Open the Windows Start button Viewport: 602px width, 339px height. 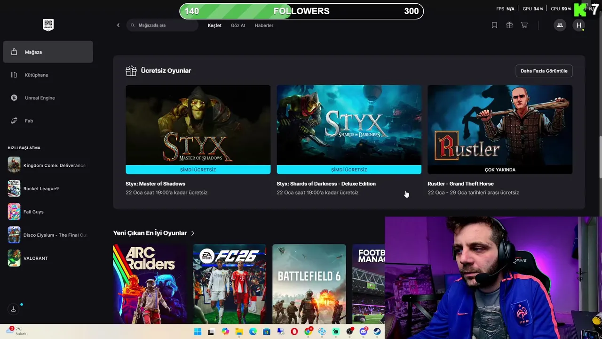click(x=198, y=331)
